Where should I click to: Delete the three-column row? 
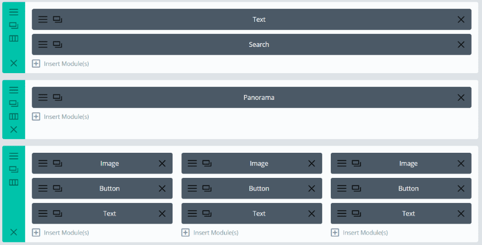[14, 232]
